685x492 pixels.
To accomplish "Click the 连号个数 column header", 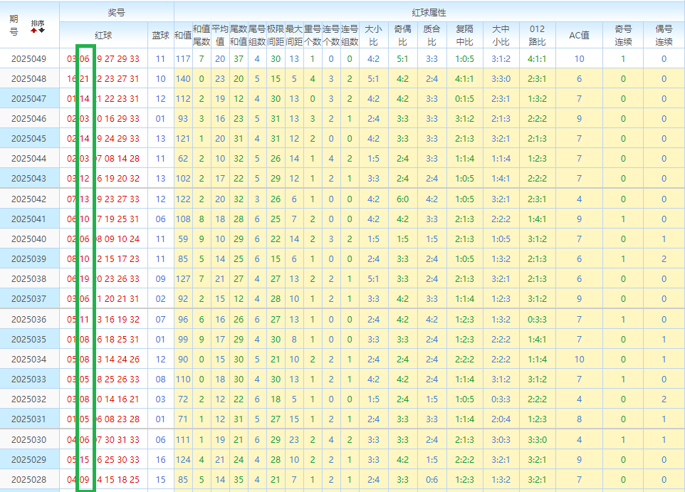I will point(330,36).
